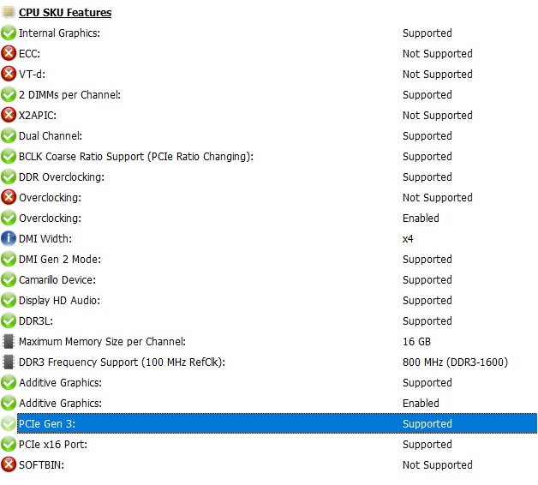Click the red X icon next to VT-d
This screenshot has width=538, height=485.
tap(9, 75)
